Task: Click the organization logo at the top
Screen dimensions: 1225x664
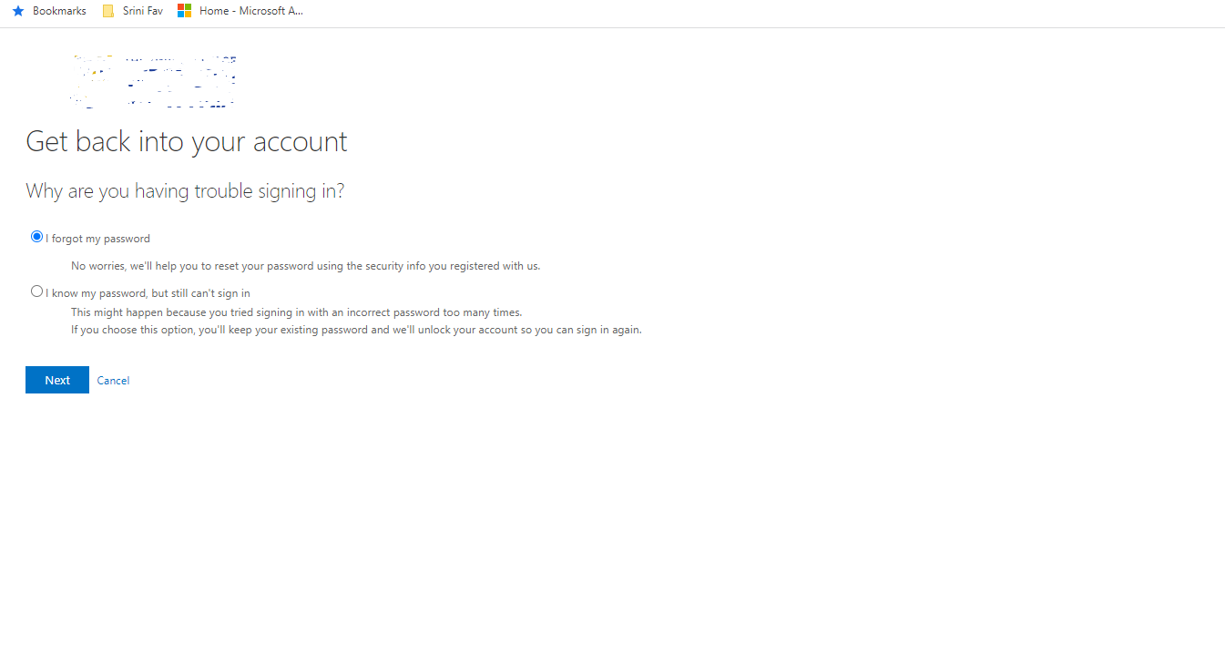Action: [153, 80]
